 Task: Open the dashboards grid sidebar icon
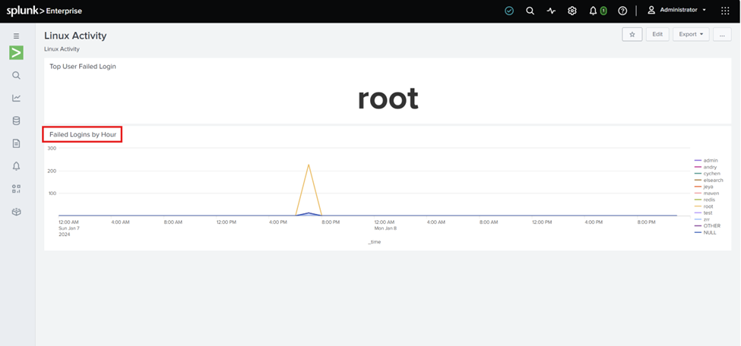coord(16,189)
